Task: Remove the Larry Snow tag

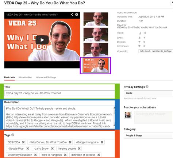Action: (52, 149)
